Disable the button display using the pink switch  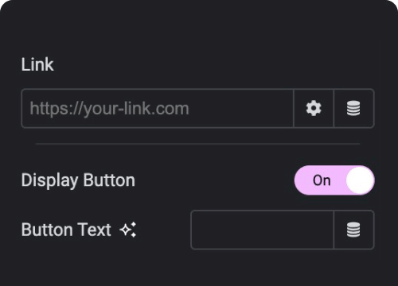(334, 180)
